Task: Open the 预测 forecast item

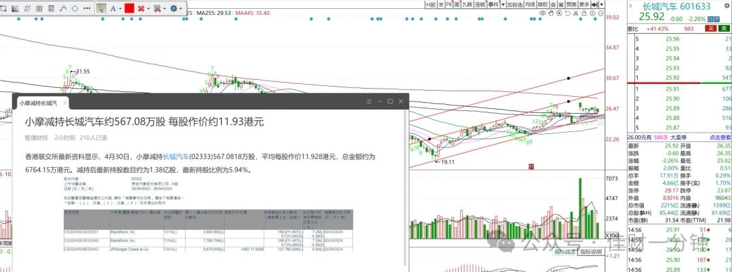Action: coord(571,5)
